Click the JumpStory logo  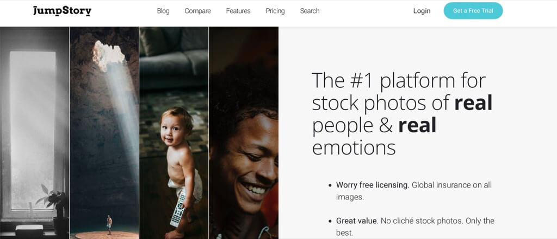pyautogui.click(x=62, y=11)
